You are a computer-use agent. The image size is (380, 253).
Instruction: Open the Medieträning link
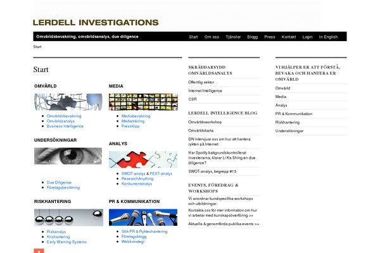coord(133,121)
